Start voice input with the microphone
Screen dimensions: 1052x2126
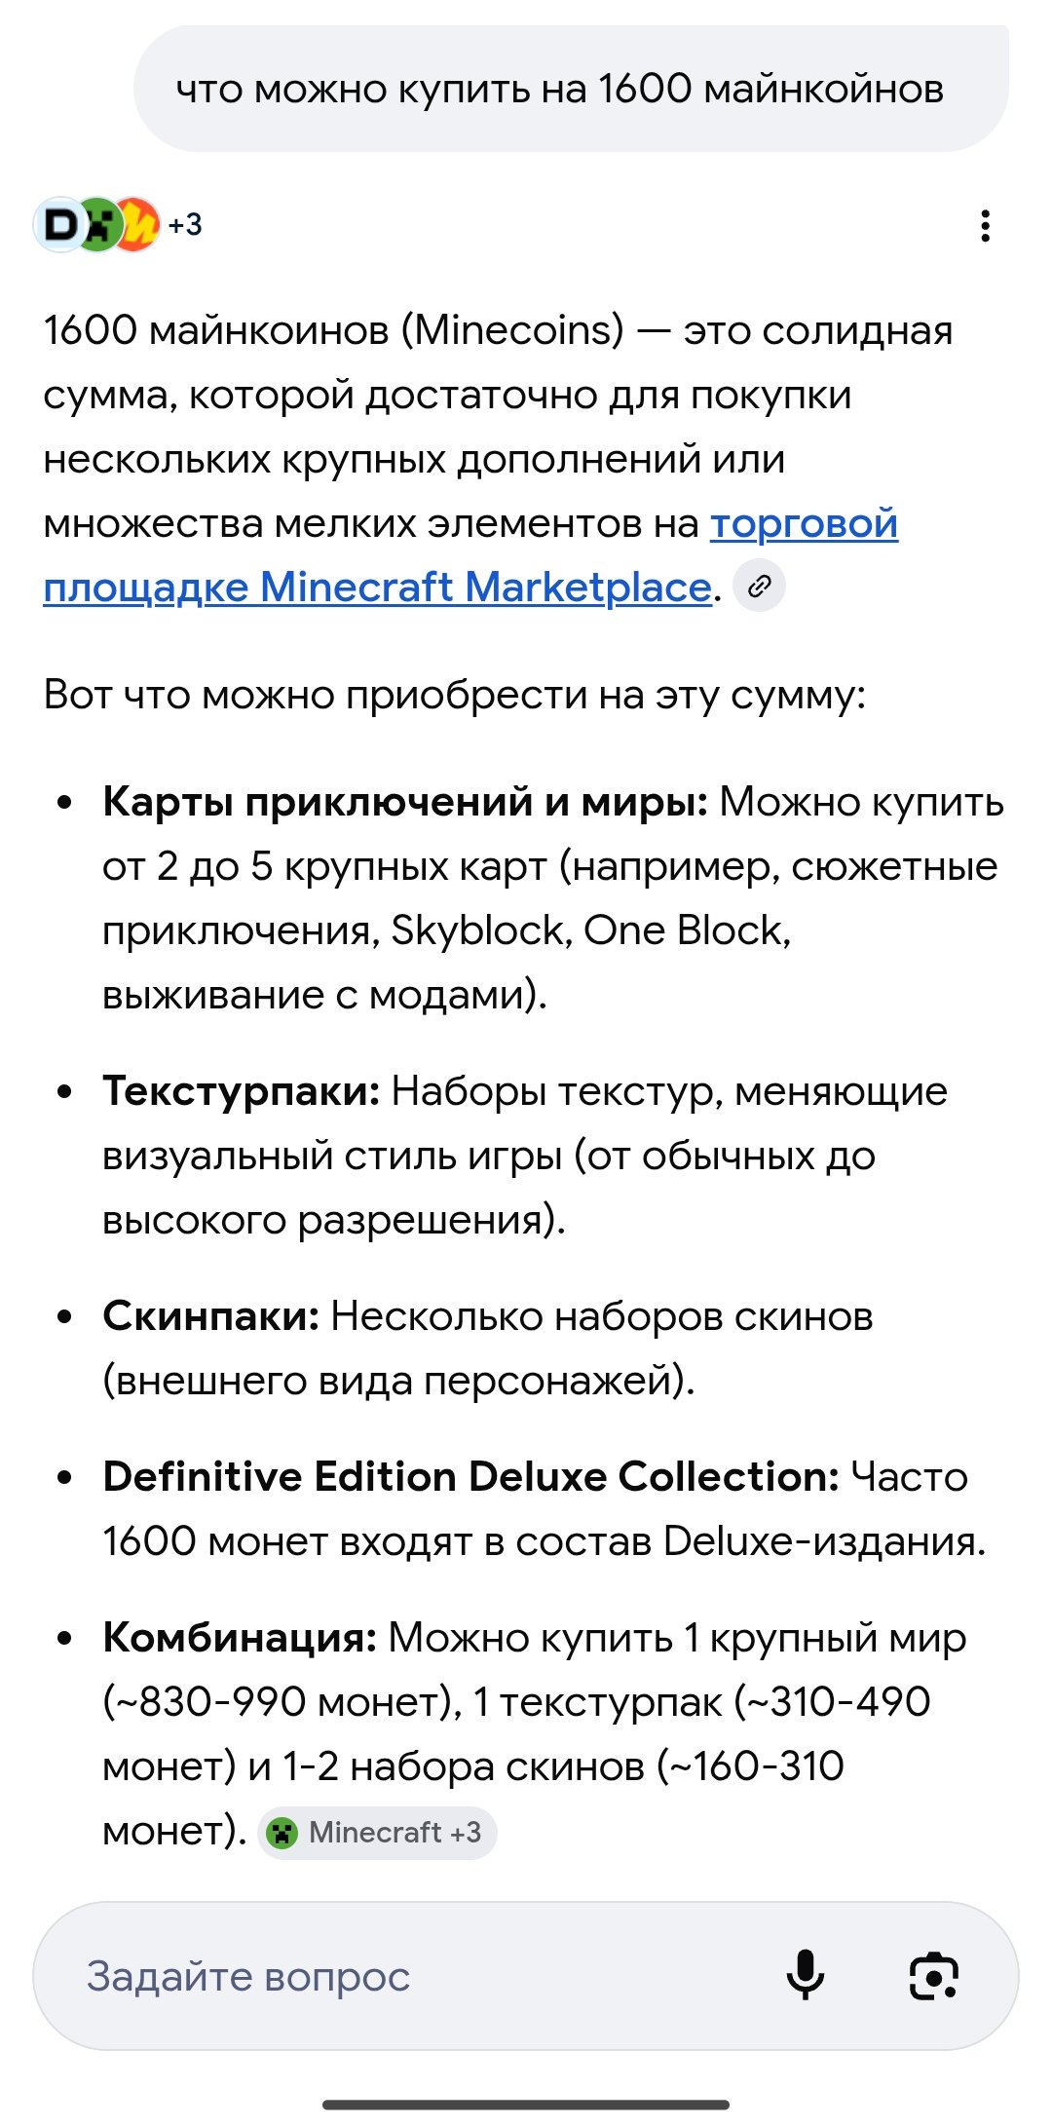[x=806, y=1975]
